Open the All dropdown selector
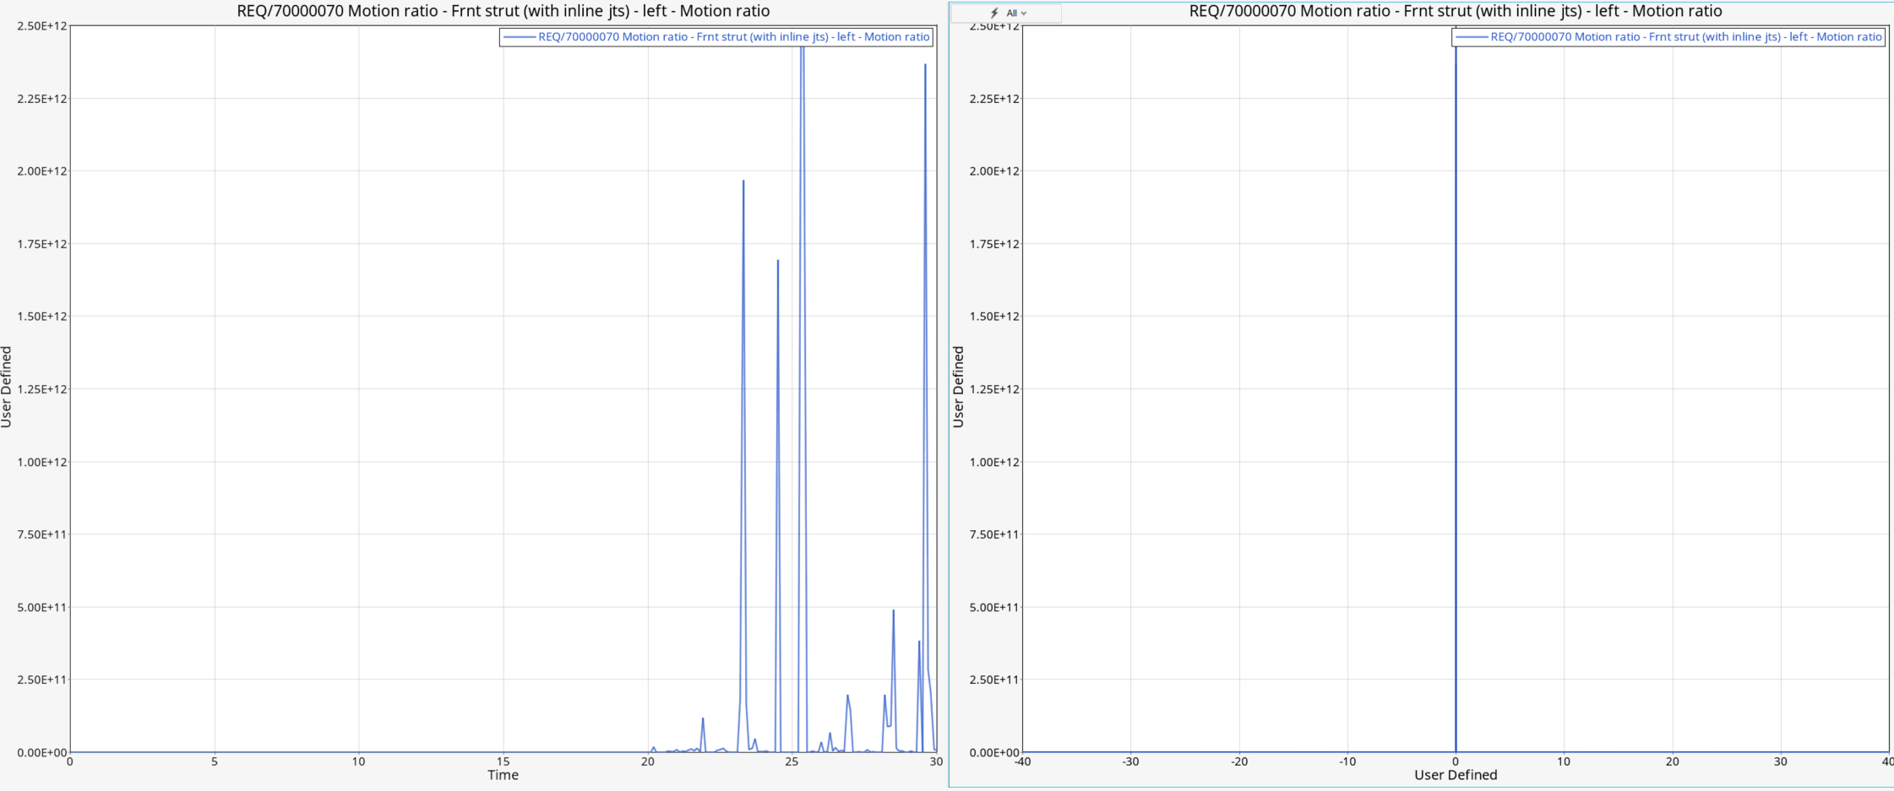1894x791 pixels. 1006,14
